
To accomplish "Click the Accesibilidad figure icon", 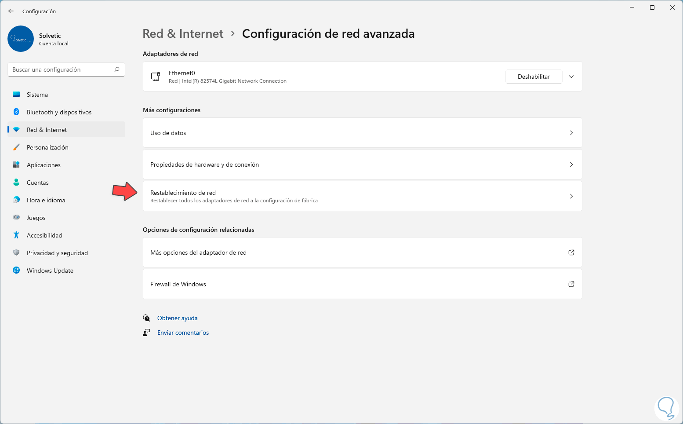I will click(16, 235).
